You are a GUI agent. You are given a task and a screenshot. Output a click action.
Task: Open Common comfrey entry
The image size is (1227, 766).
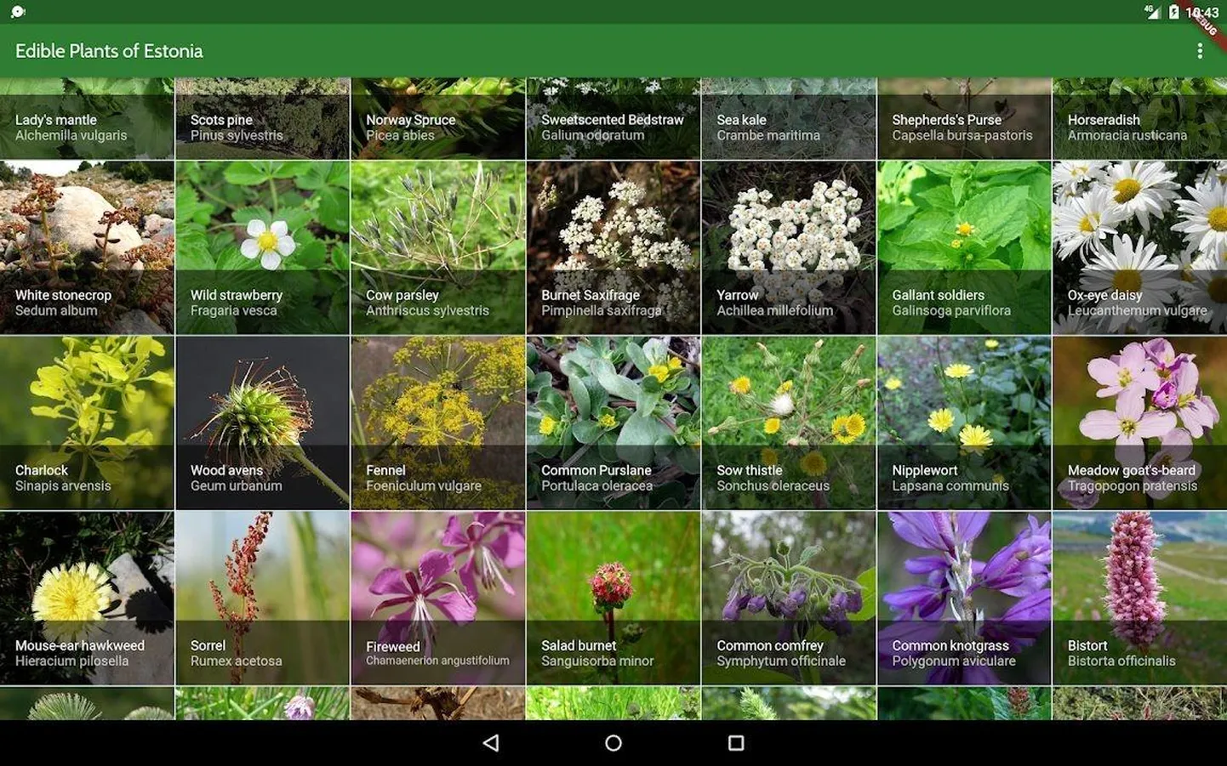tap(789, 598)
